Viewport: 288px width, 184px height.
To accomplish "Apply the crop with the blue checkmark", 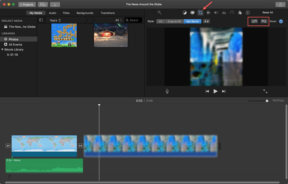I will point(281,21).
